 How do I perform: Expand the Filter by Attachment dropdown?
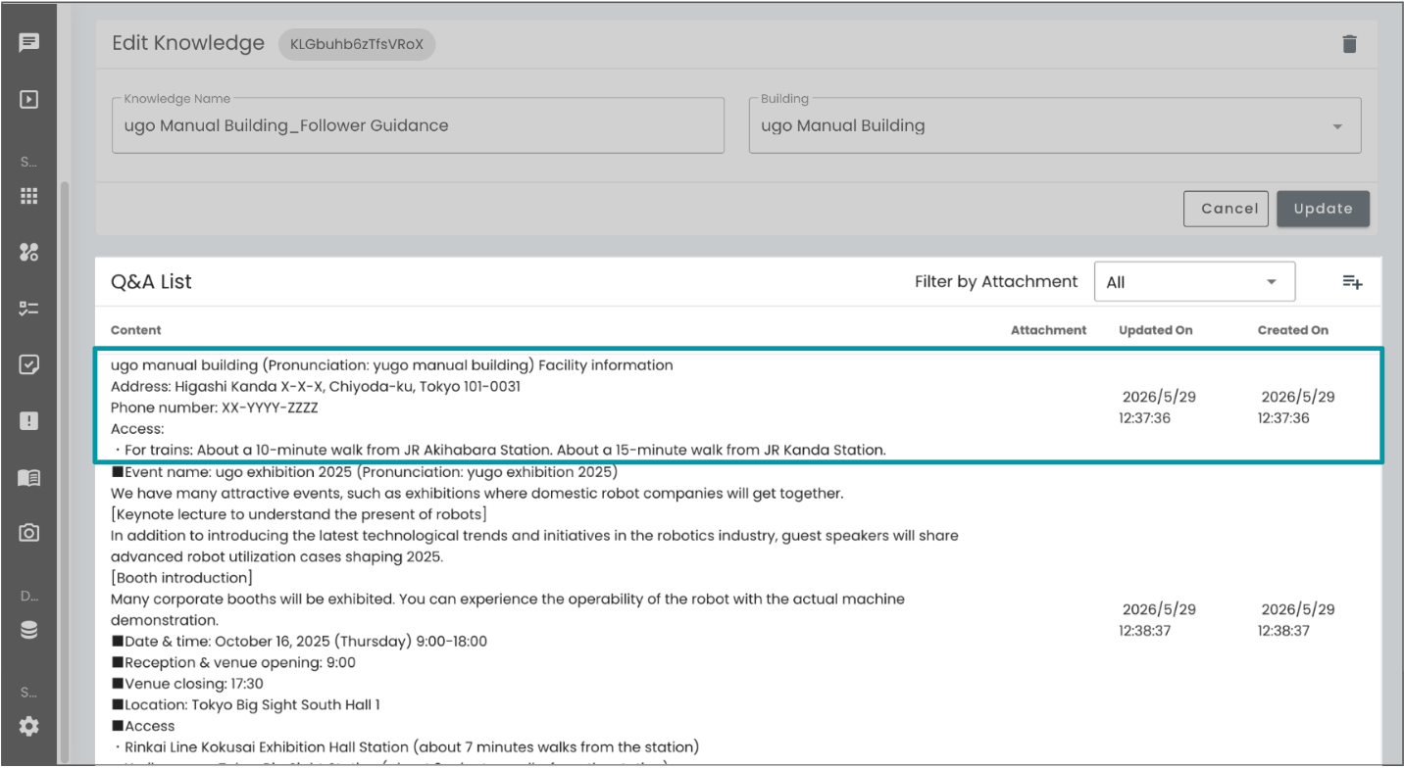click(x=1194, y=282)
